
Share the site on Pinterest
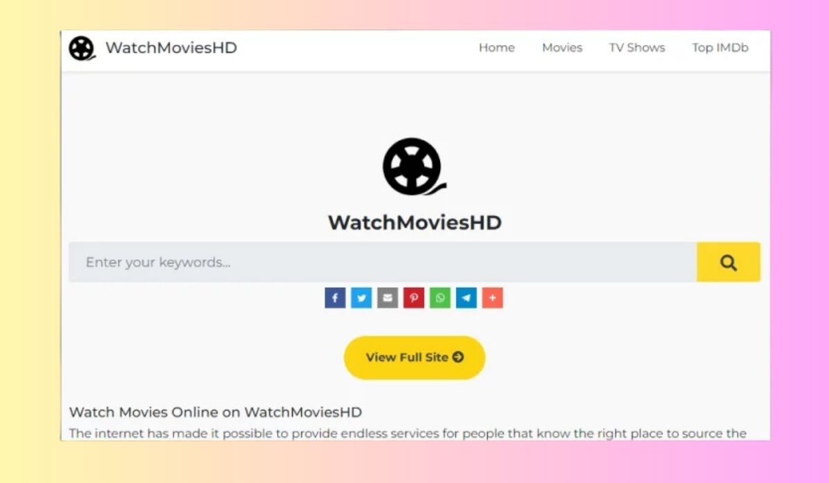point(414,298)
